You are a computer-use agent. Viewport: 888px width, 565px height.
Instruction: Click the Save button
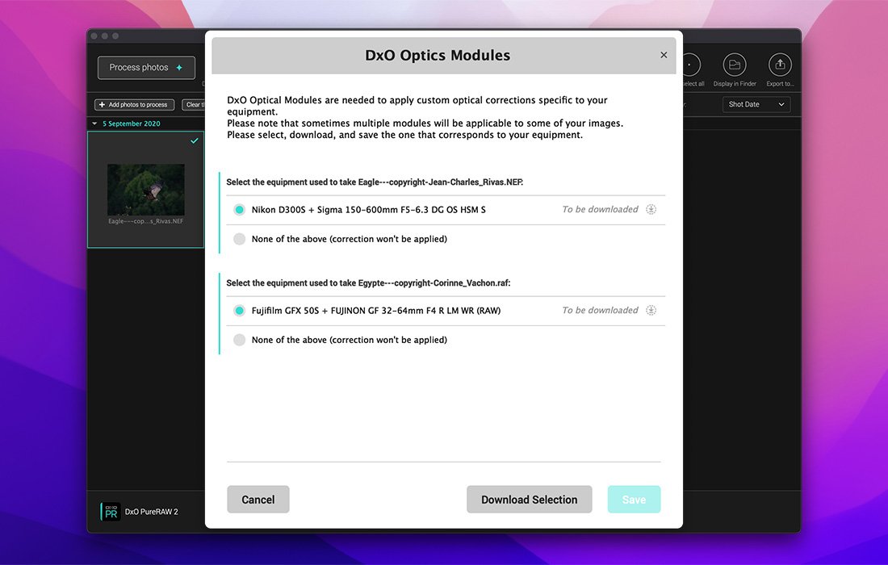(634, 500)
